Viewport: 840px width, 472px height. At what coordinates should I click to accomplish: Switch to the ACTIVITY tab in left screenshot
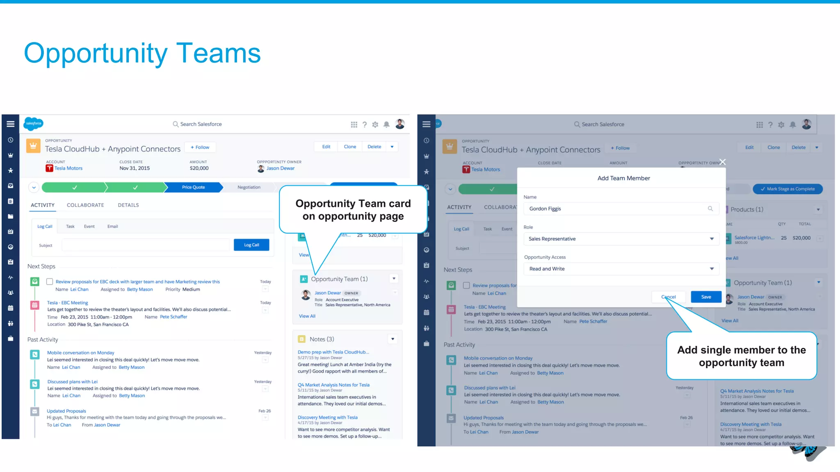[43, 205]
